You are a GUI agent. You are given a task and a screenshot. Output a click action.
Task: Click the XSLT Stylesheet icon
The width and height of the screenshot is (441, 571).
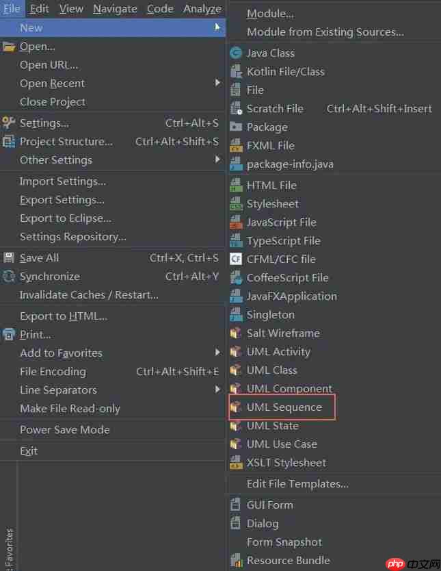pos(236,462)
